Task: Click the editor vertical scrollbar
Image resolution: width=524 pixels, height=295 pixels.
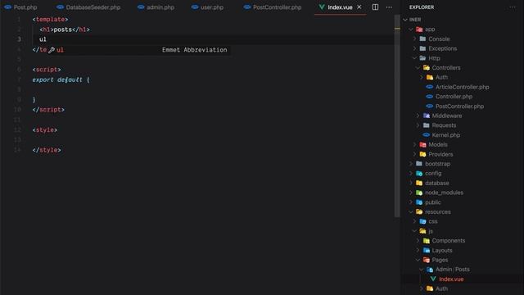Action: pos(397,116)
